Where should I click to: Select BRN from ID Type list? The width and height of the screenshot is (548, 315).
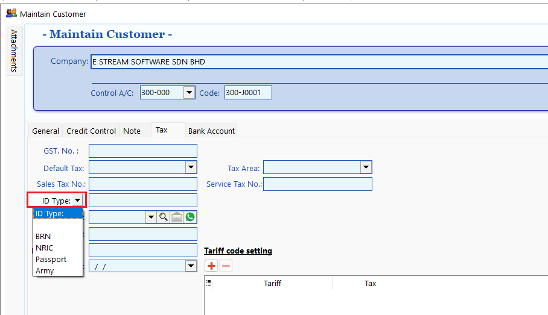pos(43,237)
